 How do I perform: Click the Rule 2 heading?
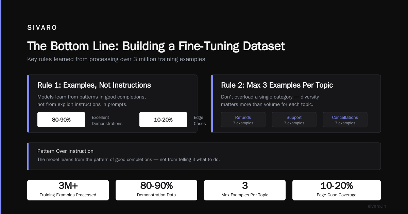pyautogui.click(x=277, y=85)
